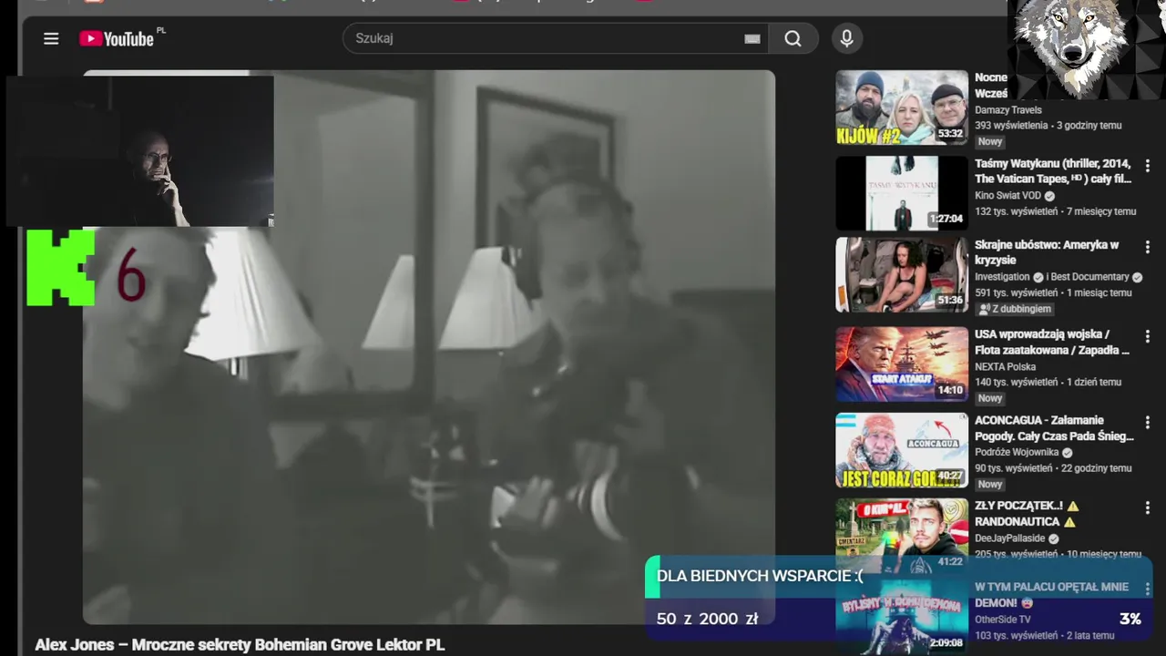Open options menu for Taśmy Watykanu video
This screenshot has width=1166, height=656.
pyautogui.click(x=1148, y=166)
